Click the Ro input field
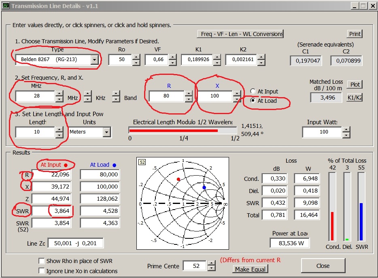The height and width of the screenshot is (278, 378). (x=120, y=59)
